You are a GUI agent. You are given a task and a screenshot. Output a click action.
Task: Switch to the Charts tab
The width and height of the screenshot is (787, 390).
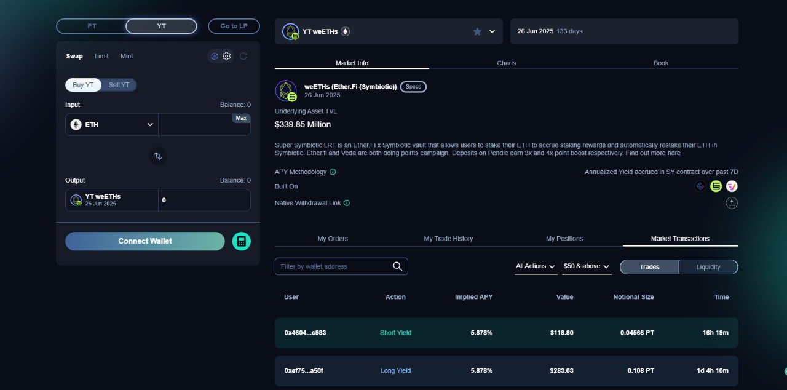506,63
